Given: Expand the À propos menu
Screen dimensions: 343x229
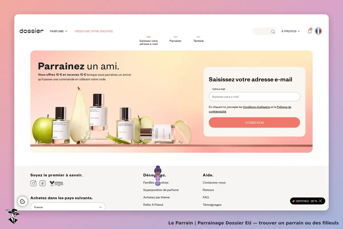Looking at the screenshot, I should pyautogui.click(x=291, y=31).
